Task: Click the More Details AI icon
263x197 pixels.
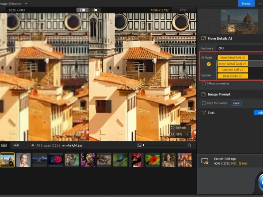Action: 203,38
